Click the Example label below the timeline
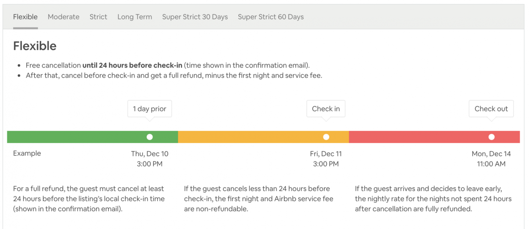The image size is (529, 229). tap(27, 153)
